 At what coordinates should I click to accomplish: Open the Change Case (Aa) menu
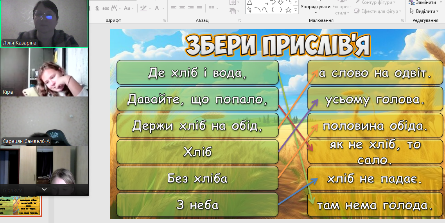pos(127,8)
